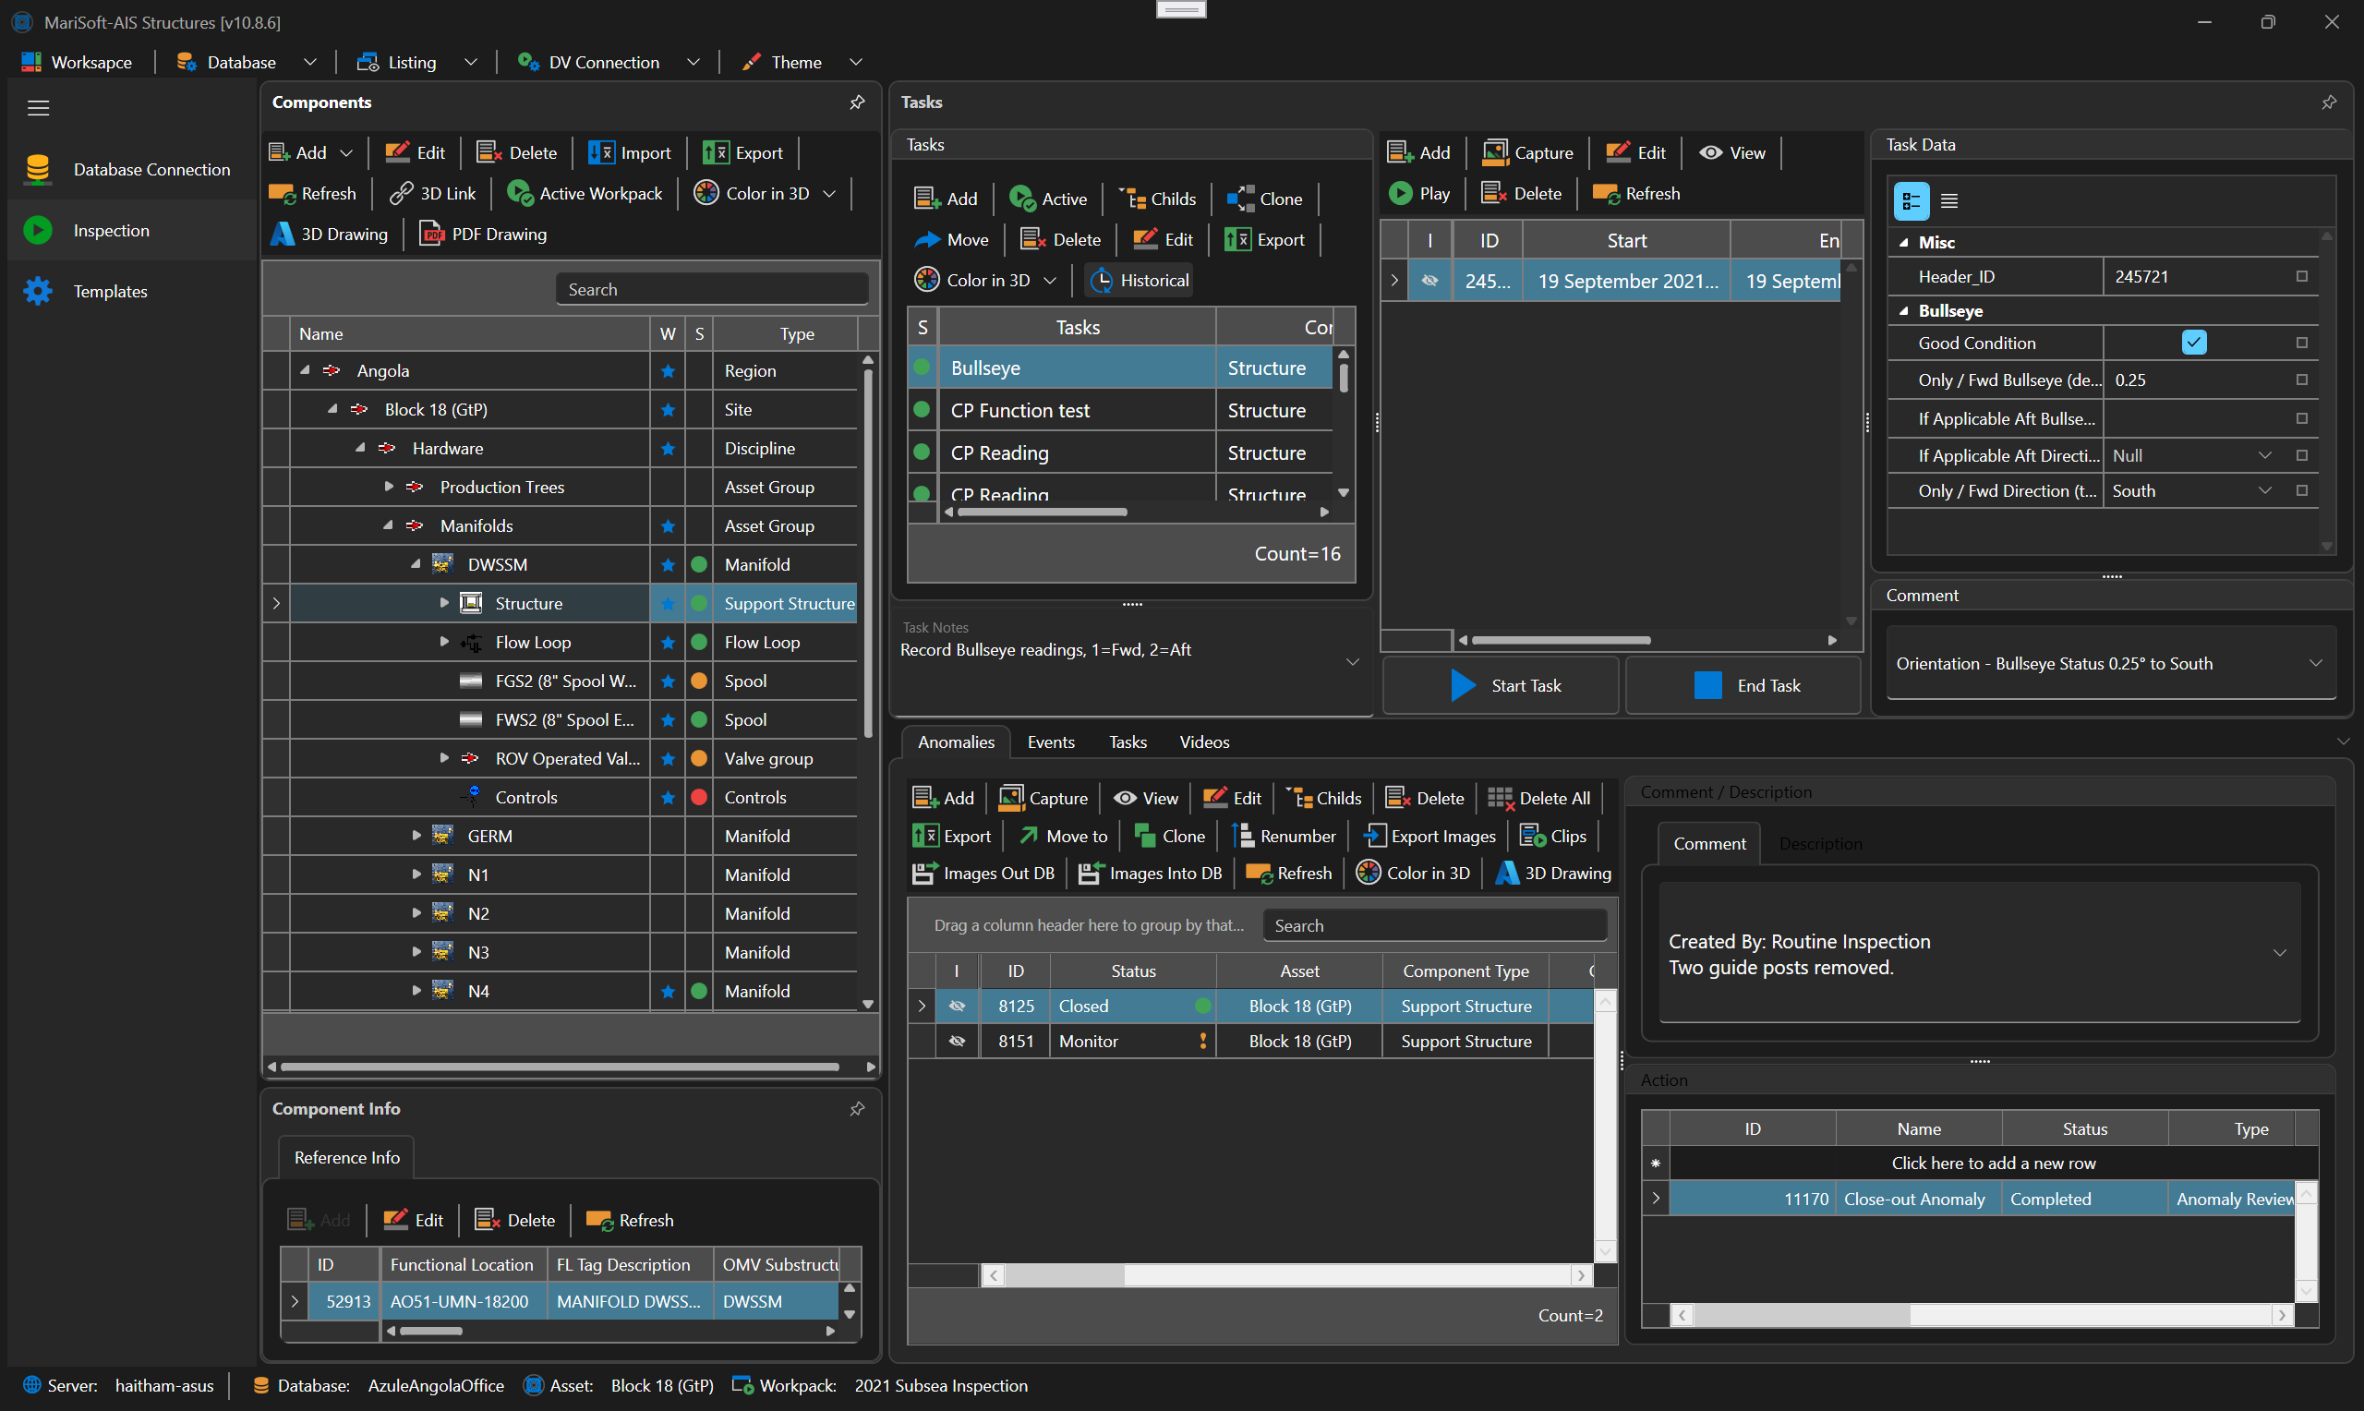Uncheck the Good Condition checkbox
The height and width of the screenshot is (1411, 2364).
pyautogui.click(x=2194, y=343)
